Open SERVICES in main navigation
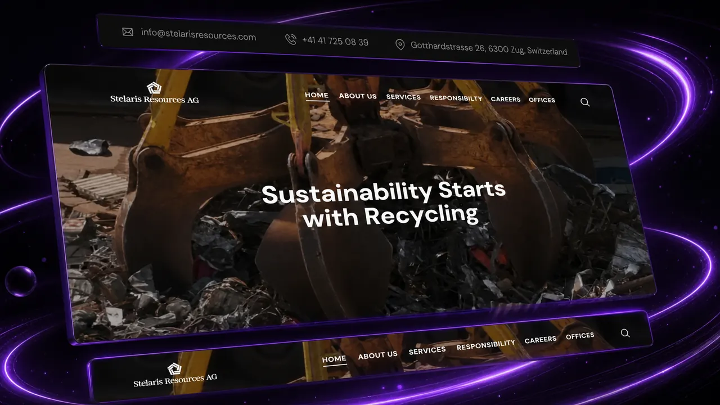The image size is (720, 405). click(403, 97)
